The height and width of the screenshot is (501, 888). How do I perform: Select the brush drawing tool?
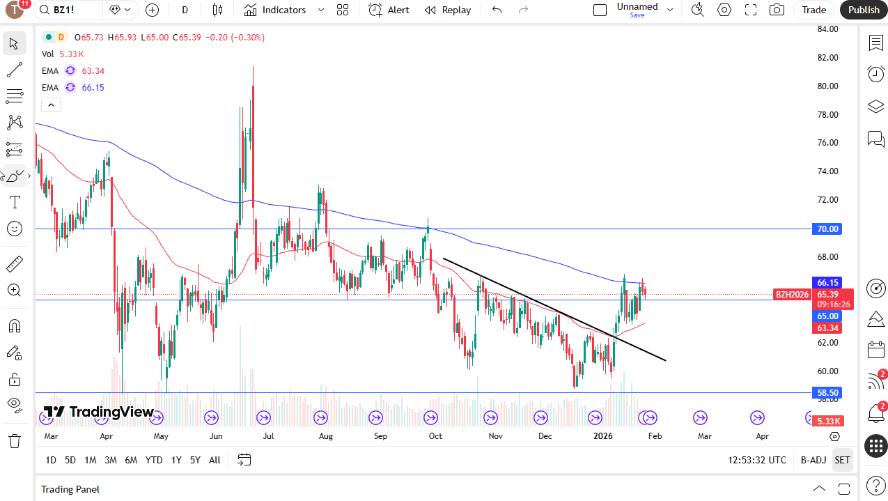coord(14,176)
